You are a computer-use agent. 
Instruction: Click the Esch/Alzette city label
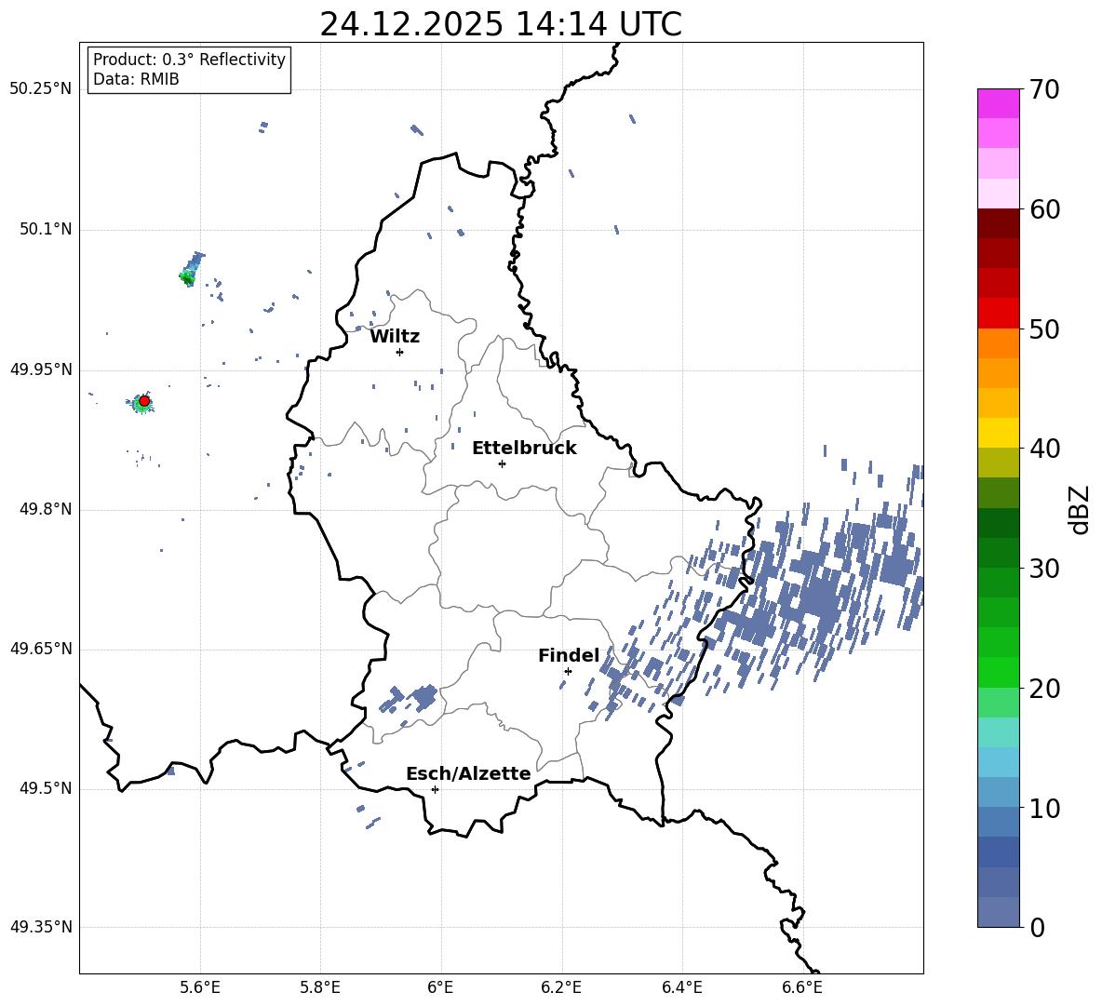point(468,774)
